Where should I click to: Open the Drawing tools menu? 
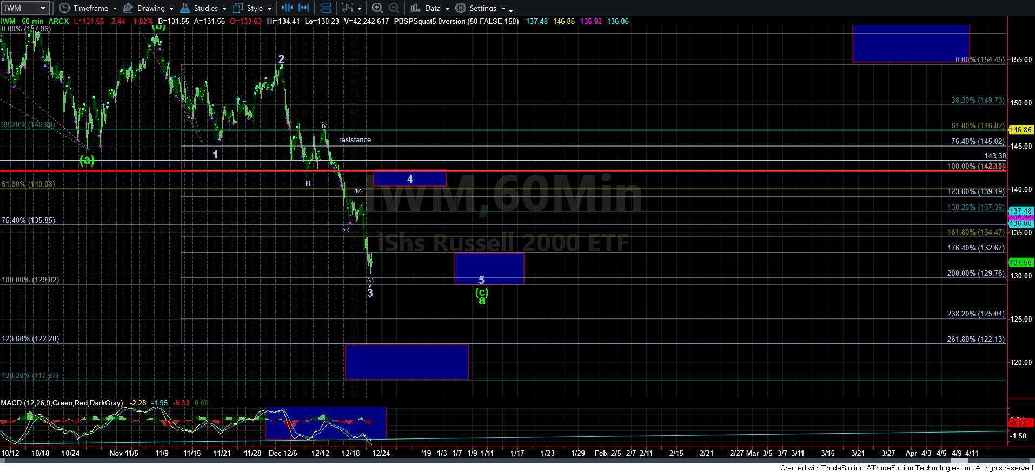(x=148, y=8)
